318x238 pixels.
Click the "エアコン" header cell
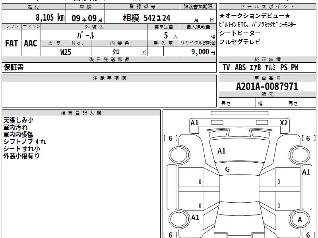point(31,27)
